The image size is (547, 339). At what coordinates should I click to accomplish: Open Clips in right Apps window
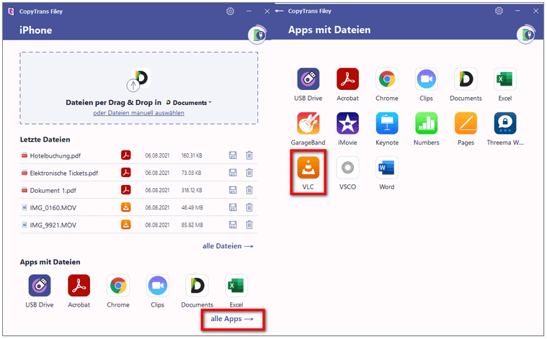pyautogui.click(x=427, y=79)
